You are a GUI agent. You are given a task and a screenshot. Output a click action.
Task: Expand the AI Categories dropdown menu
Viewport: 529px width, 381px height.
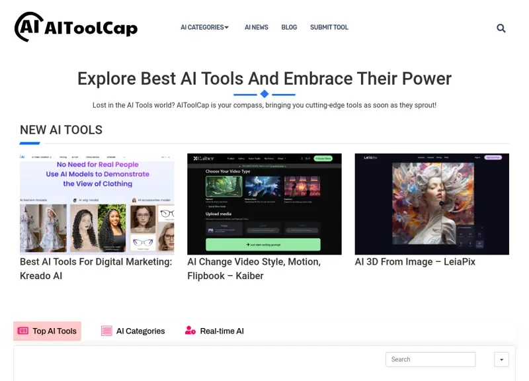204,27
